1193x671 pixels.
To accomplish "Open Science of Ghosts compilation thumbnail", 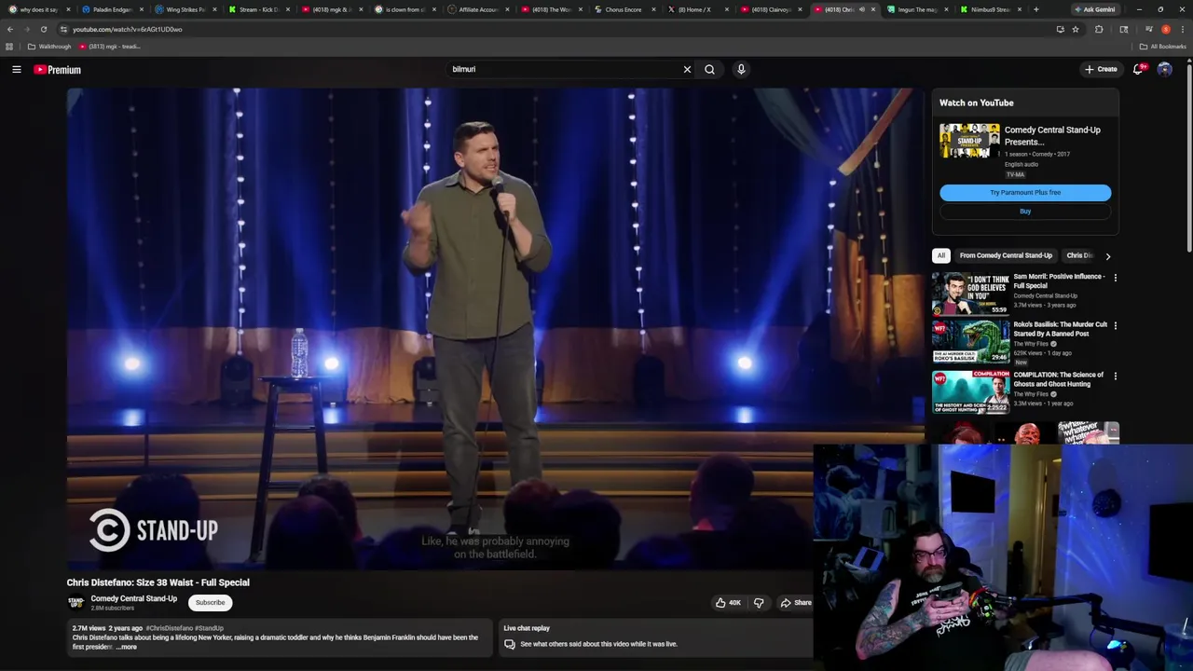I will click(x=970, y=392).
